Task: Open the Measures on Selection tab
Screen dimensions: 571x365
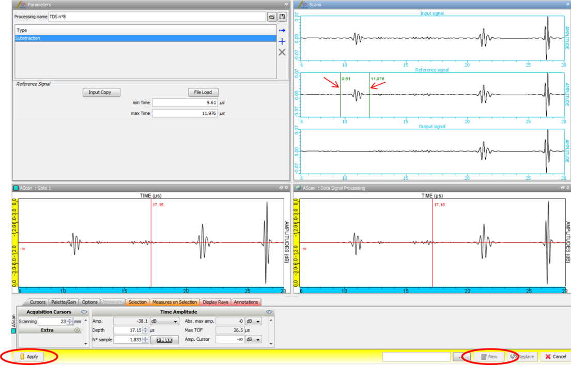Action: 174,302
